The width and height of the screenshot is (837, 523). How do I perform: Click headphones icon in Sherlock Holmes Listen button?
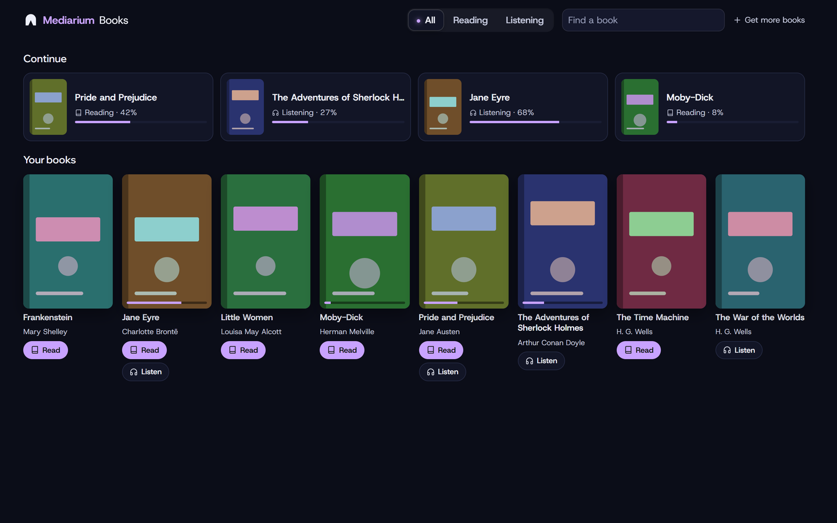pos(530,361)
